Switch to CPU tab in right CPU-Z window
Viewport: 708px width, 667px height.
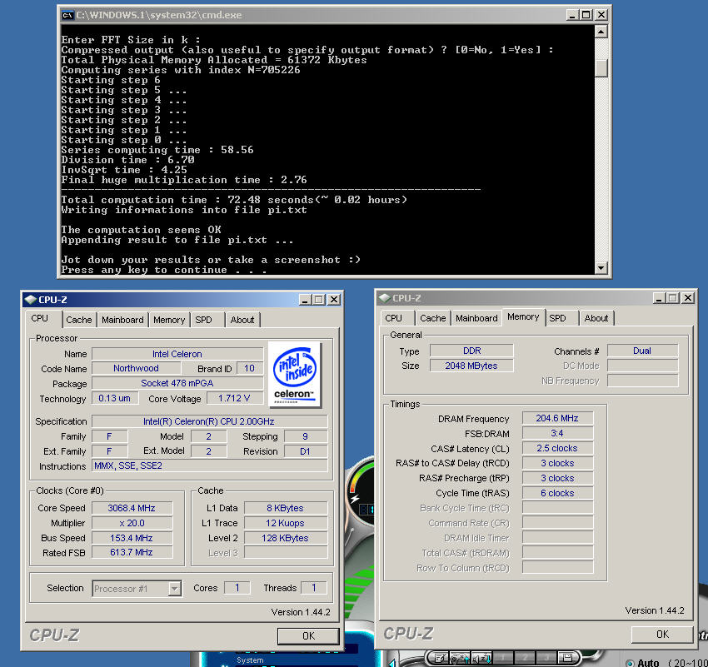[x=393, y=318]
